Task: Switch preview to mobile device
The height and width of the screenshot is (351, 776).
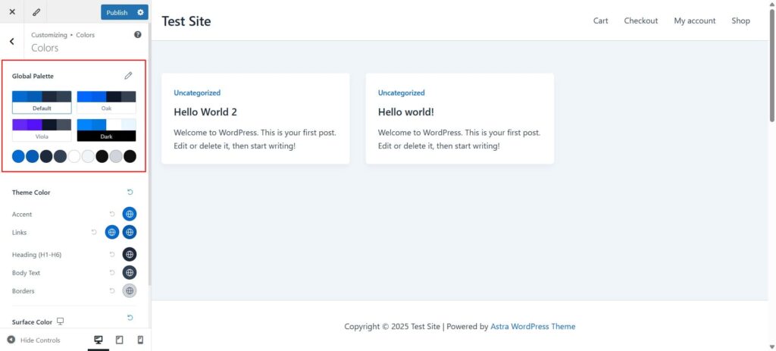Action: [x=140, y=340]
